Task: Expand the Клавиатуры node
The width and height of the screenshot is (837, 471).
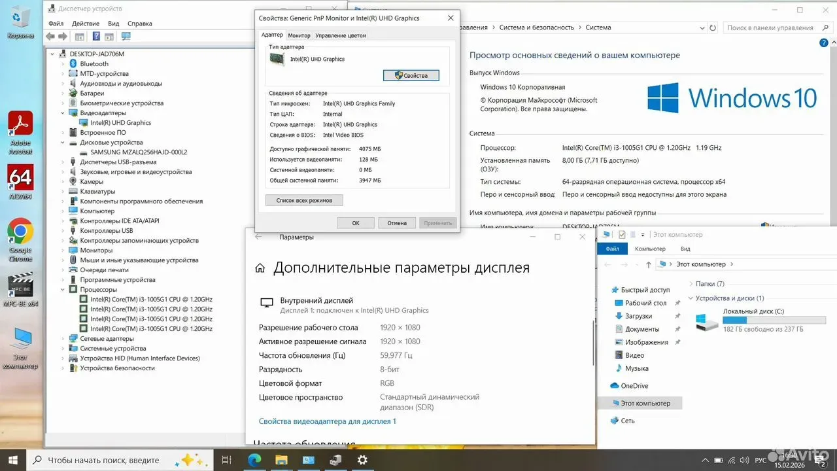Action: pos(63,191)
